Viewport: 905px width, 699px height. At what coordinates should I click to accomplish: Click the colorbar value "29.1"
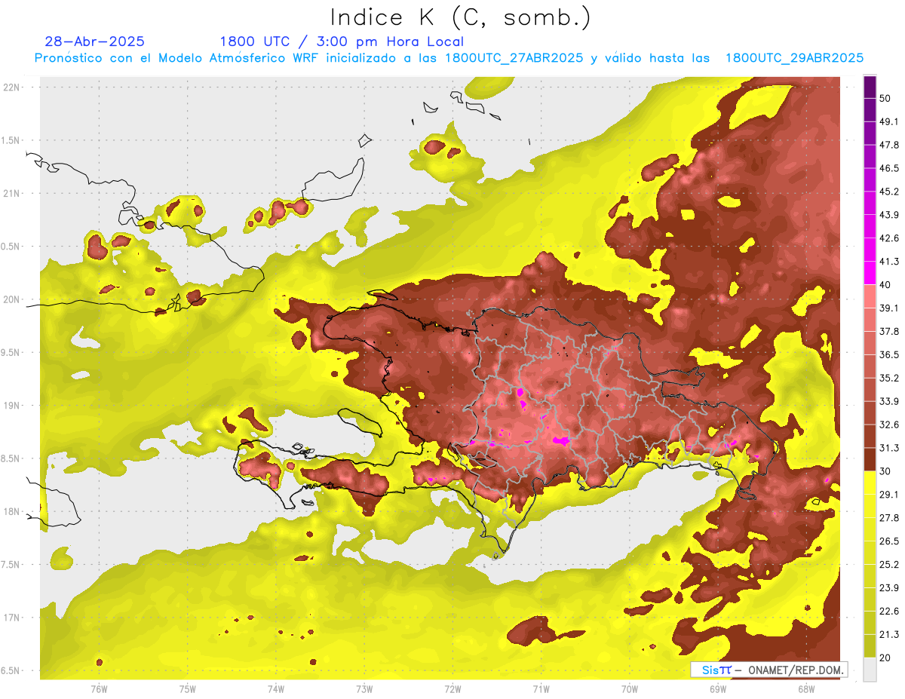pyautogui.click(x=889, y=495)
